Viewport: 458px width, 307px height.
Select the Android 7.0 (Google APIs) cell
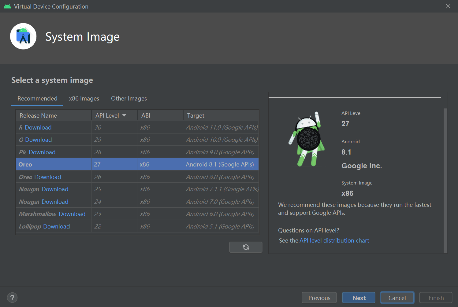coord(221,202)
